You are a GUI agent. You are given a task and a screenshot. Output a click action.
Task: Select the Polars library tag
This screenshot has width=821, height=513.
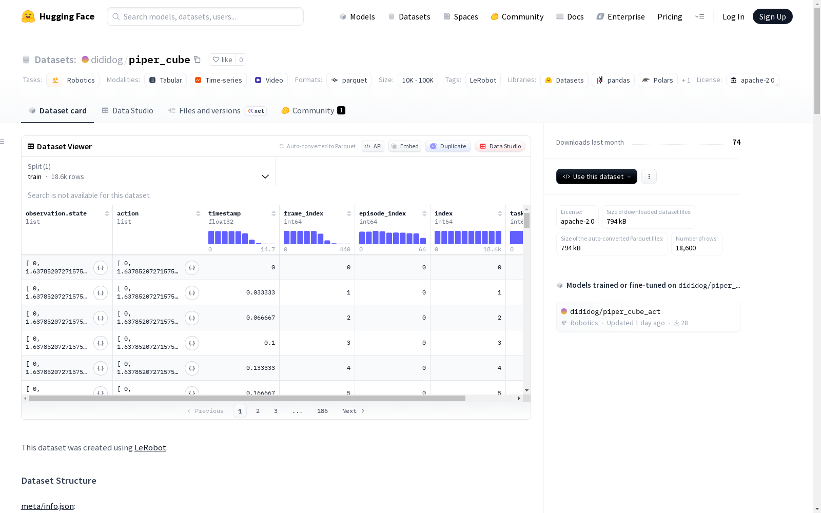658,80
